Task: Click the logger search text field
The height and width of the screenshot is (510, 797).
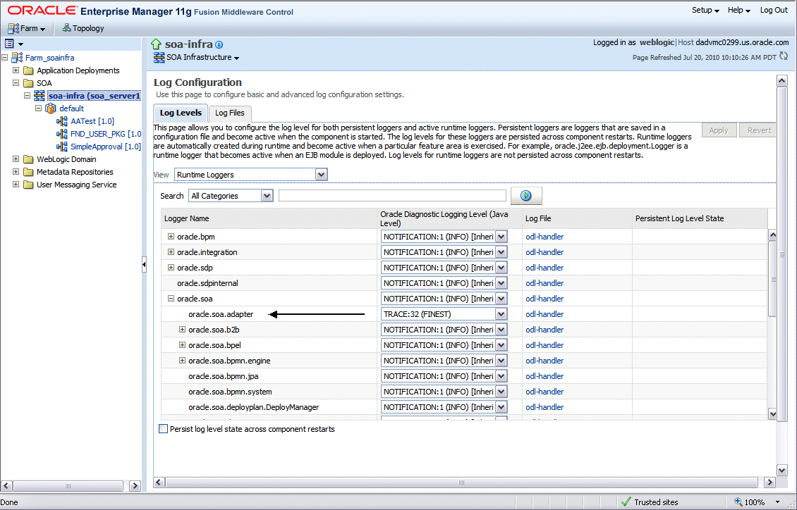Action: [392, 196]
